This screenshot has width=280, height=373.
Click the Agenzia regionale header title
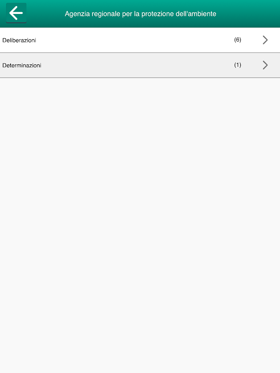(140, 14)
